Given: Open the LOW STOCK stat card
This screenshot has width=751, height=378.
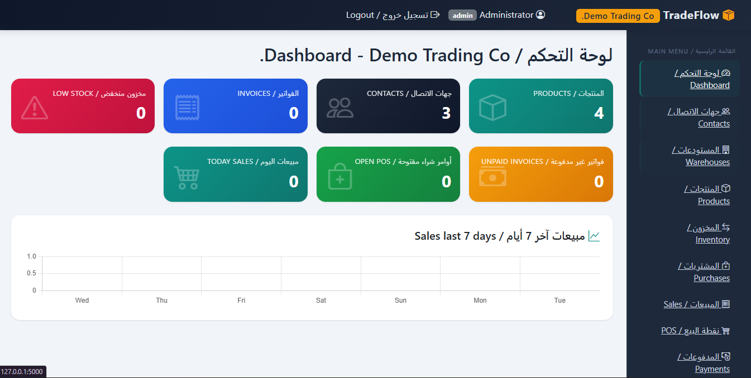Looking at the screenshot, I should 83,106.
